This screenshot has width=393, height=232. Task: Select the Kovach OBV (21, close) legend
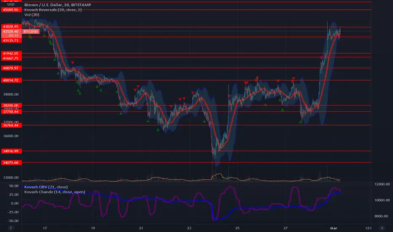[46, 187]
